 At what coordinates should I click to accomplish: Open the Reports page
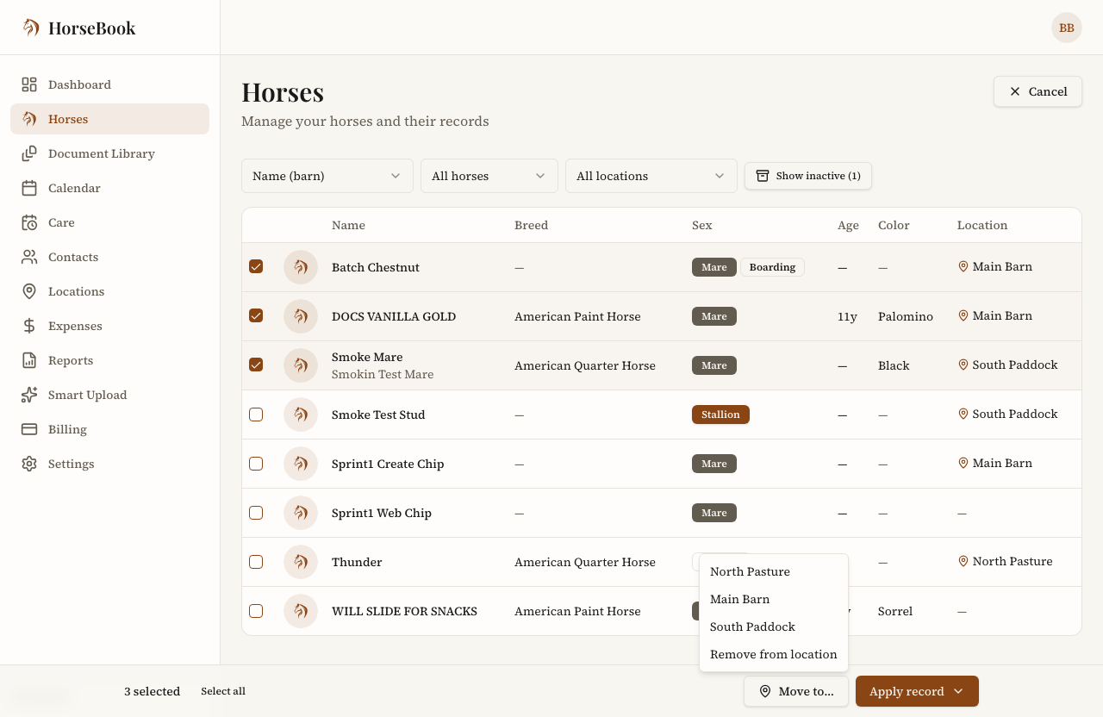pyautogui.click(x=109, y=360)
